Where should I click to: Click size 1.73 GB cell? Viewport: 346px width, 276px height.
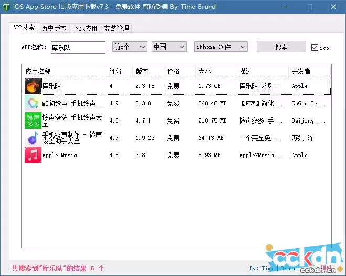click(x=209, y=86)
